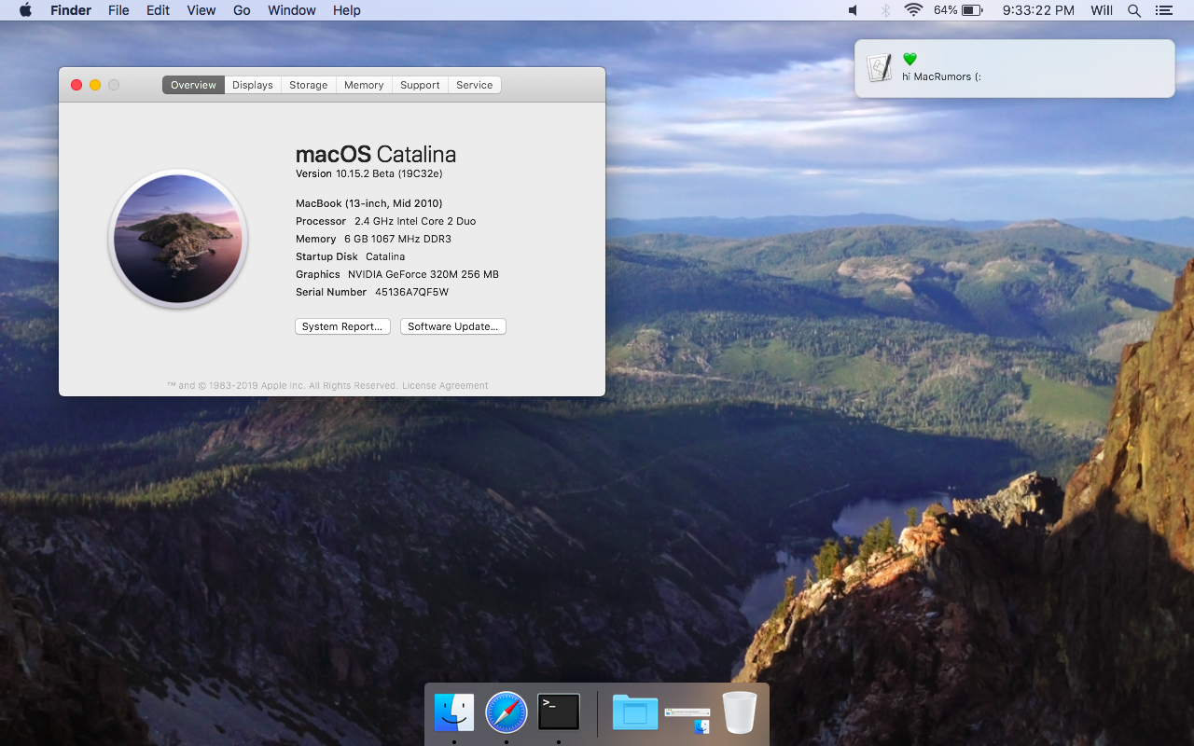This screenshot has height=746, width=1194.
Task: Click the 2.4 GHz Intel Core 2 Duo text
Action: coord(415,221)
